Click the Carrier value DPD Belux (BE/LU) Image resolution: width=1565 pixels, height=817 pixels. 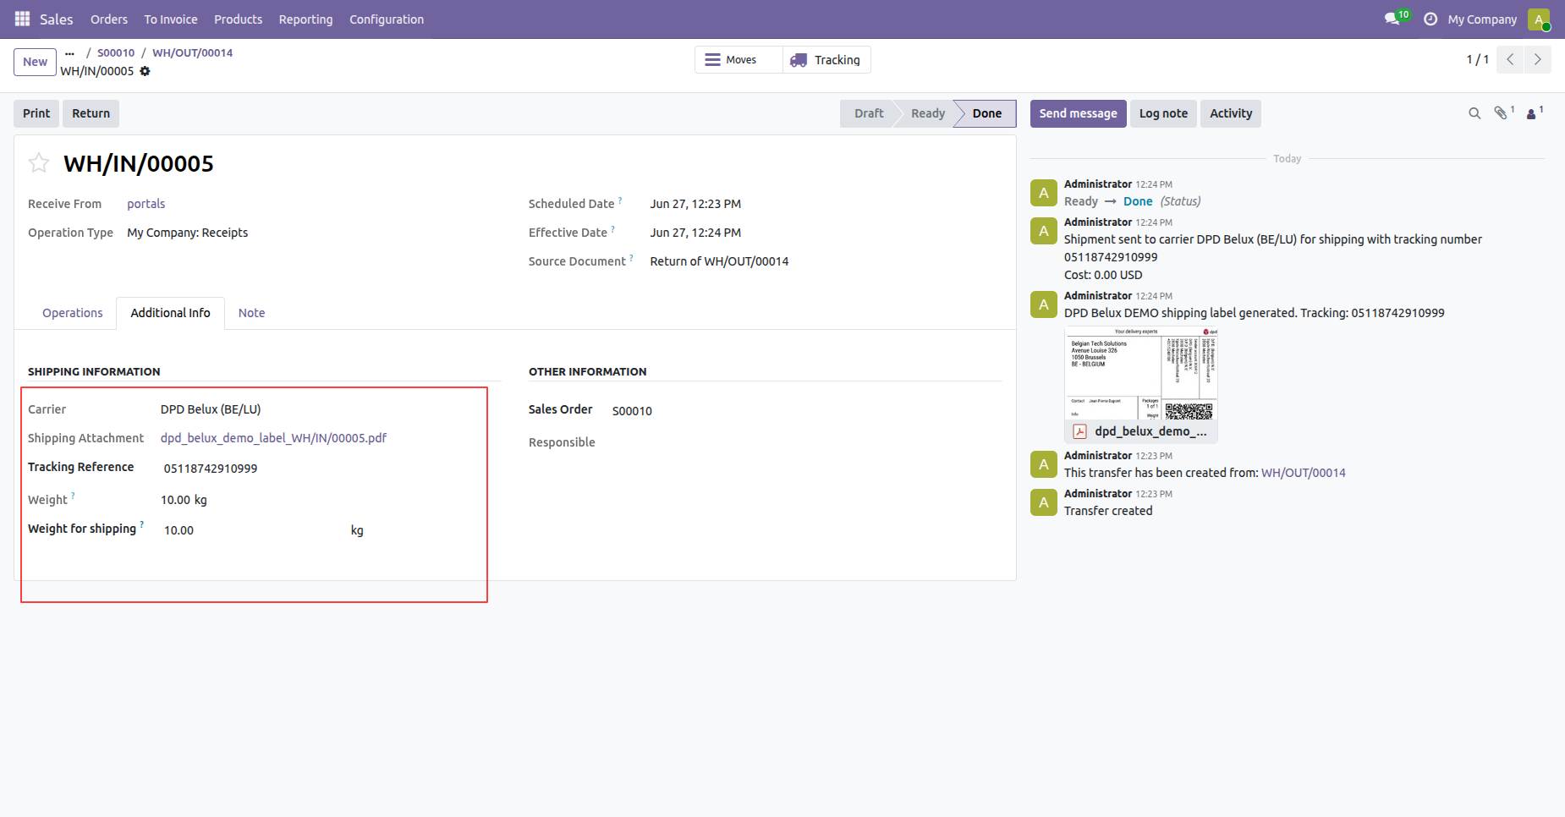pos(211,409)
